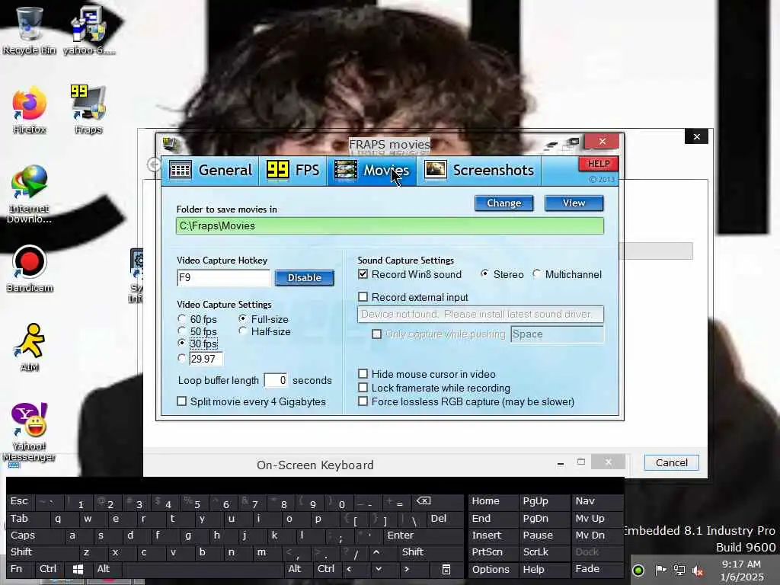Click View to open the movies folder
The width and height of the screenshot is (780, 585).
point(574,203)
